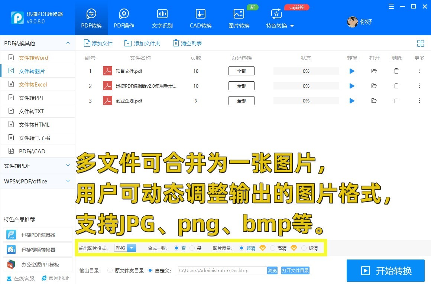
Task: Open the 文字识别 tab
Action: [x=162, y=18]
